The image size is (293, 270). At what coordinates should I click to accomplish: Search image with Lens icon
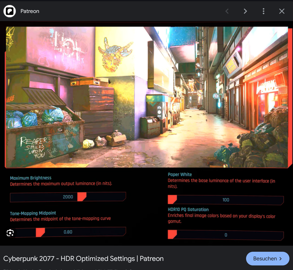[x=10, y=233]
